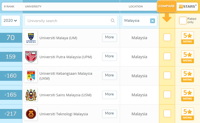200x123 pixels.
Task: Tick compare checkbox for Universiti Malaya
Action: [x=167, y=38]
